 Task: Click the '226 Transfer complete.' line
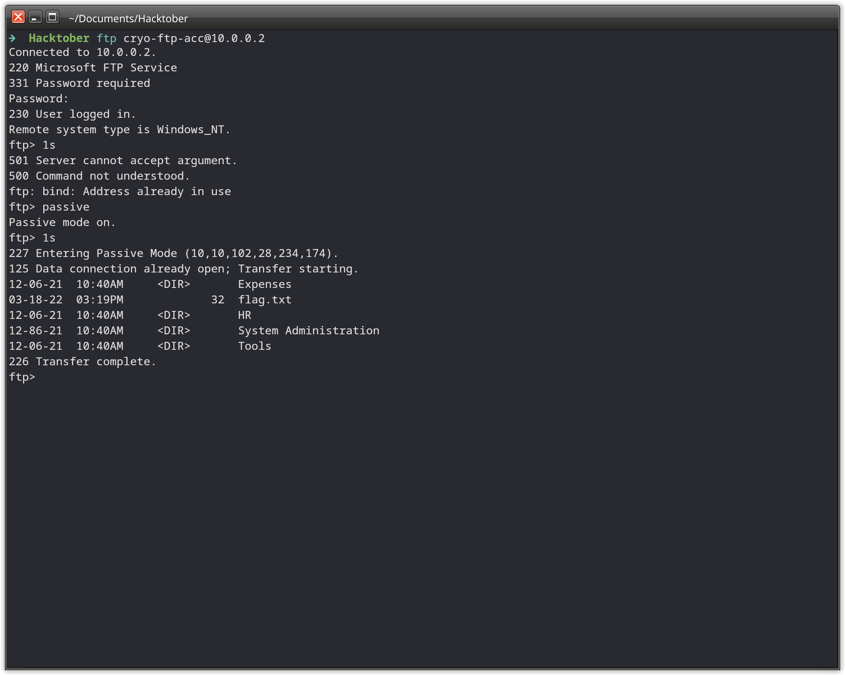click(x=83, y=362)
